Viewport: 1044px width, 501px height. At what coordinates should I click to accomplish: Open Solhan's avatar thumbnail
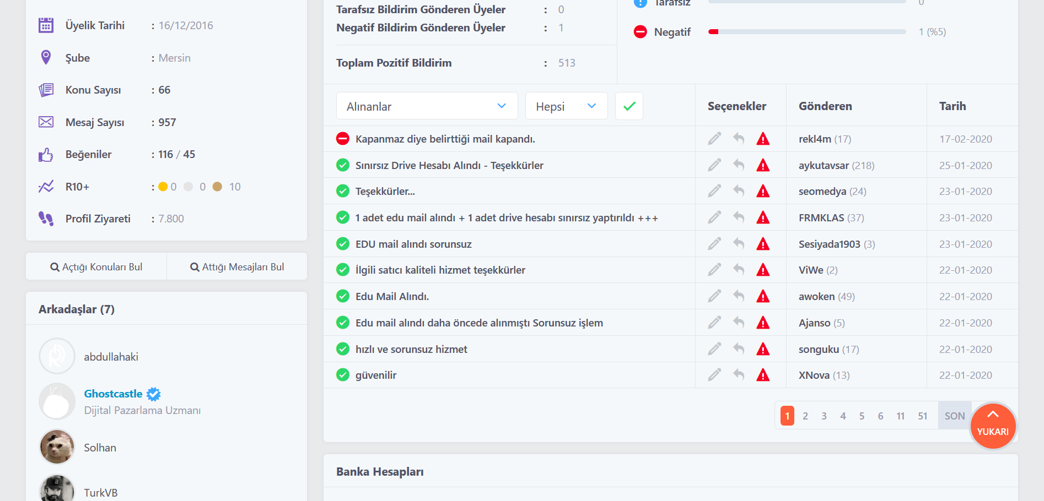click(57, 447)
